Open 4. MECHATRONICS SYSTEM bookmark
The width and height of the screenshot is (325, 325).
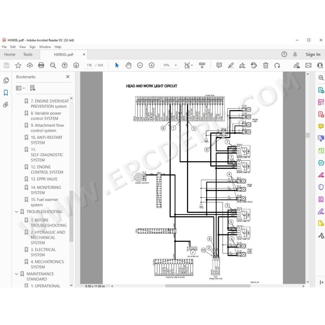(x=47, y=265)
